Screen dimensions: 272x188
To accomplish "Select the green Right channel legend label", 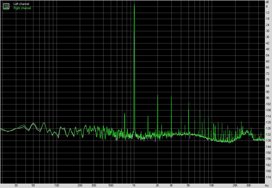I will 22,8.
